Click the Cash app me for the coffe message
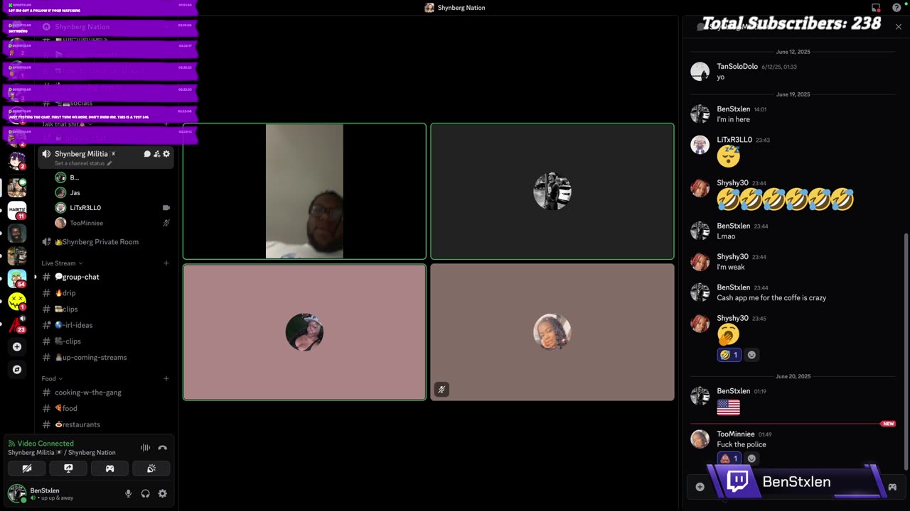 pyautogui.click(x=771, y=298)
